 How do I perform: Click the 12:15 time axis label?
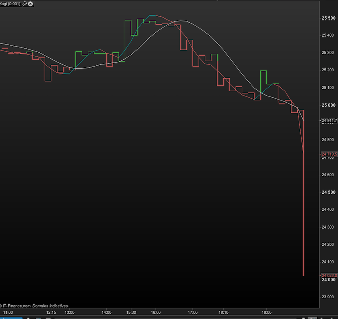coord(51,313)
